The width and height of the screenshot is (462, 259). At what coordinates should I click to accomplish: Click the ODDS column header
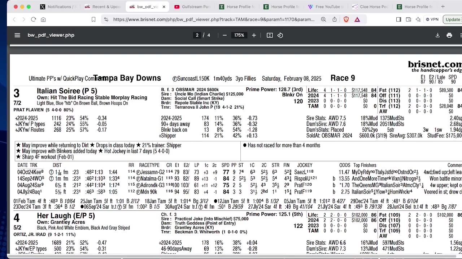click(345, 165)
